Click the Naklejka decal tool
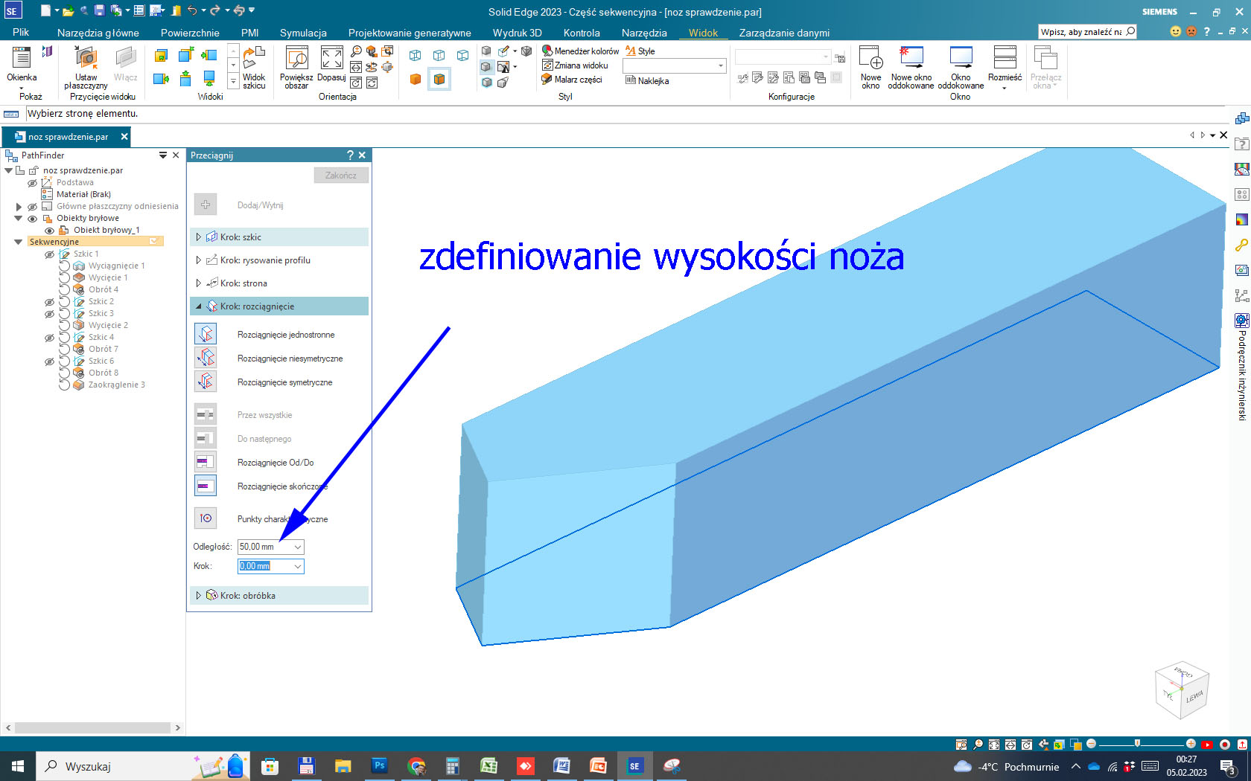 tap(647, 80)
